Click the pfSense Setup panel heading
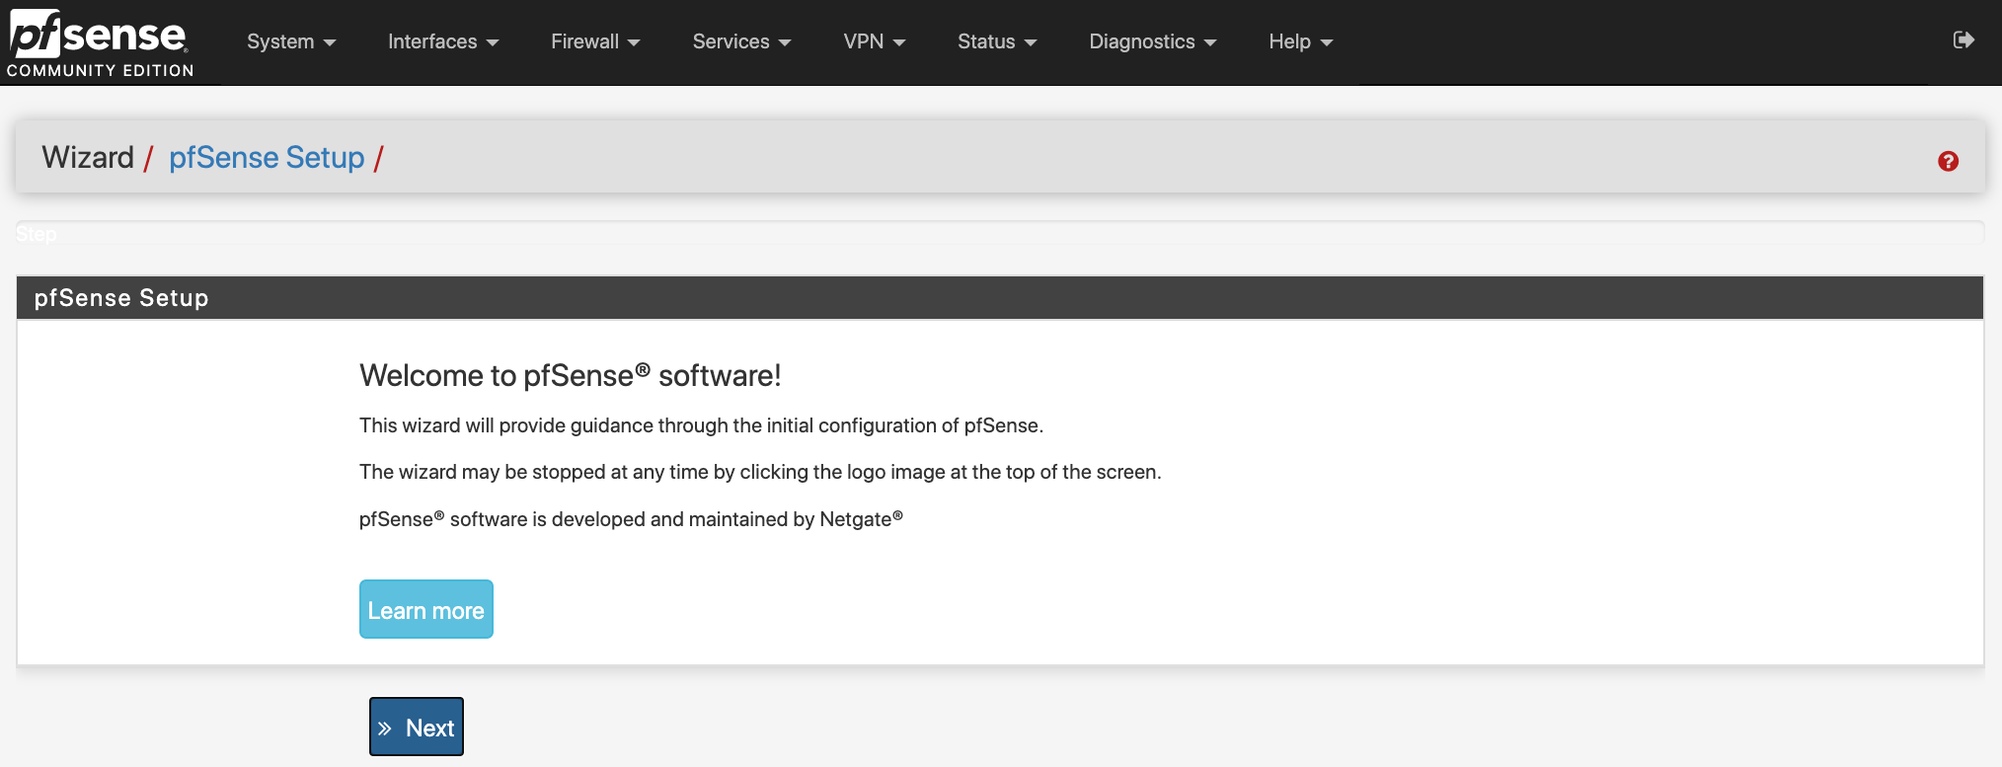The image size is (2002, 767). click(1000, 297)
